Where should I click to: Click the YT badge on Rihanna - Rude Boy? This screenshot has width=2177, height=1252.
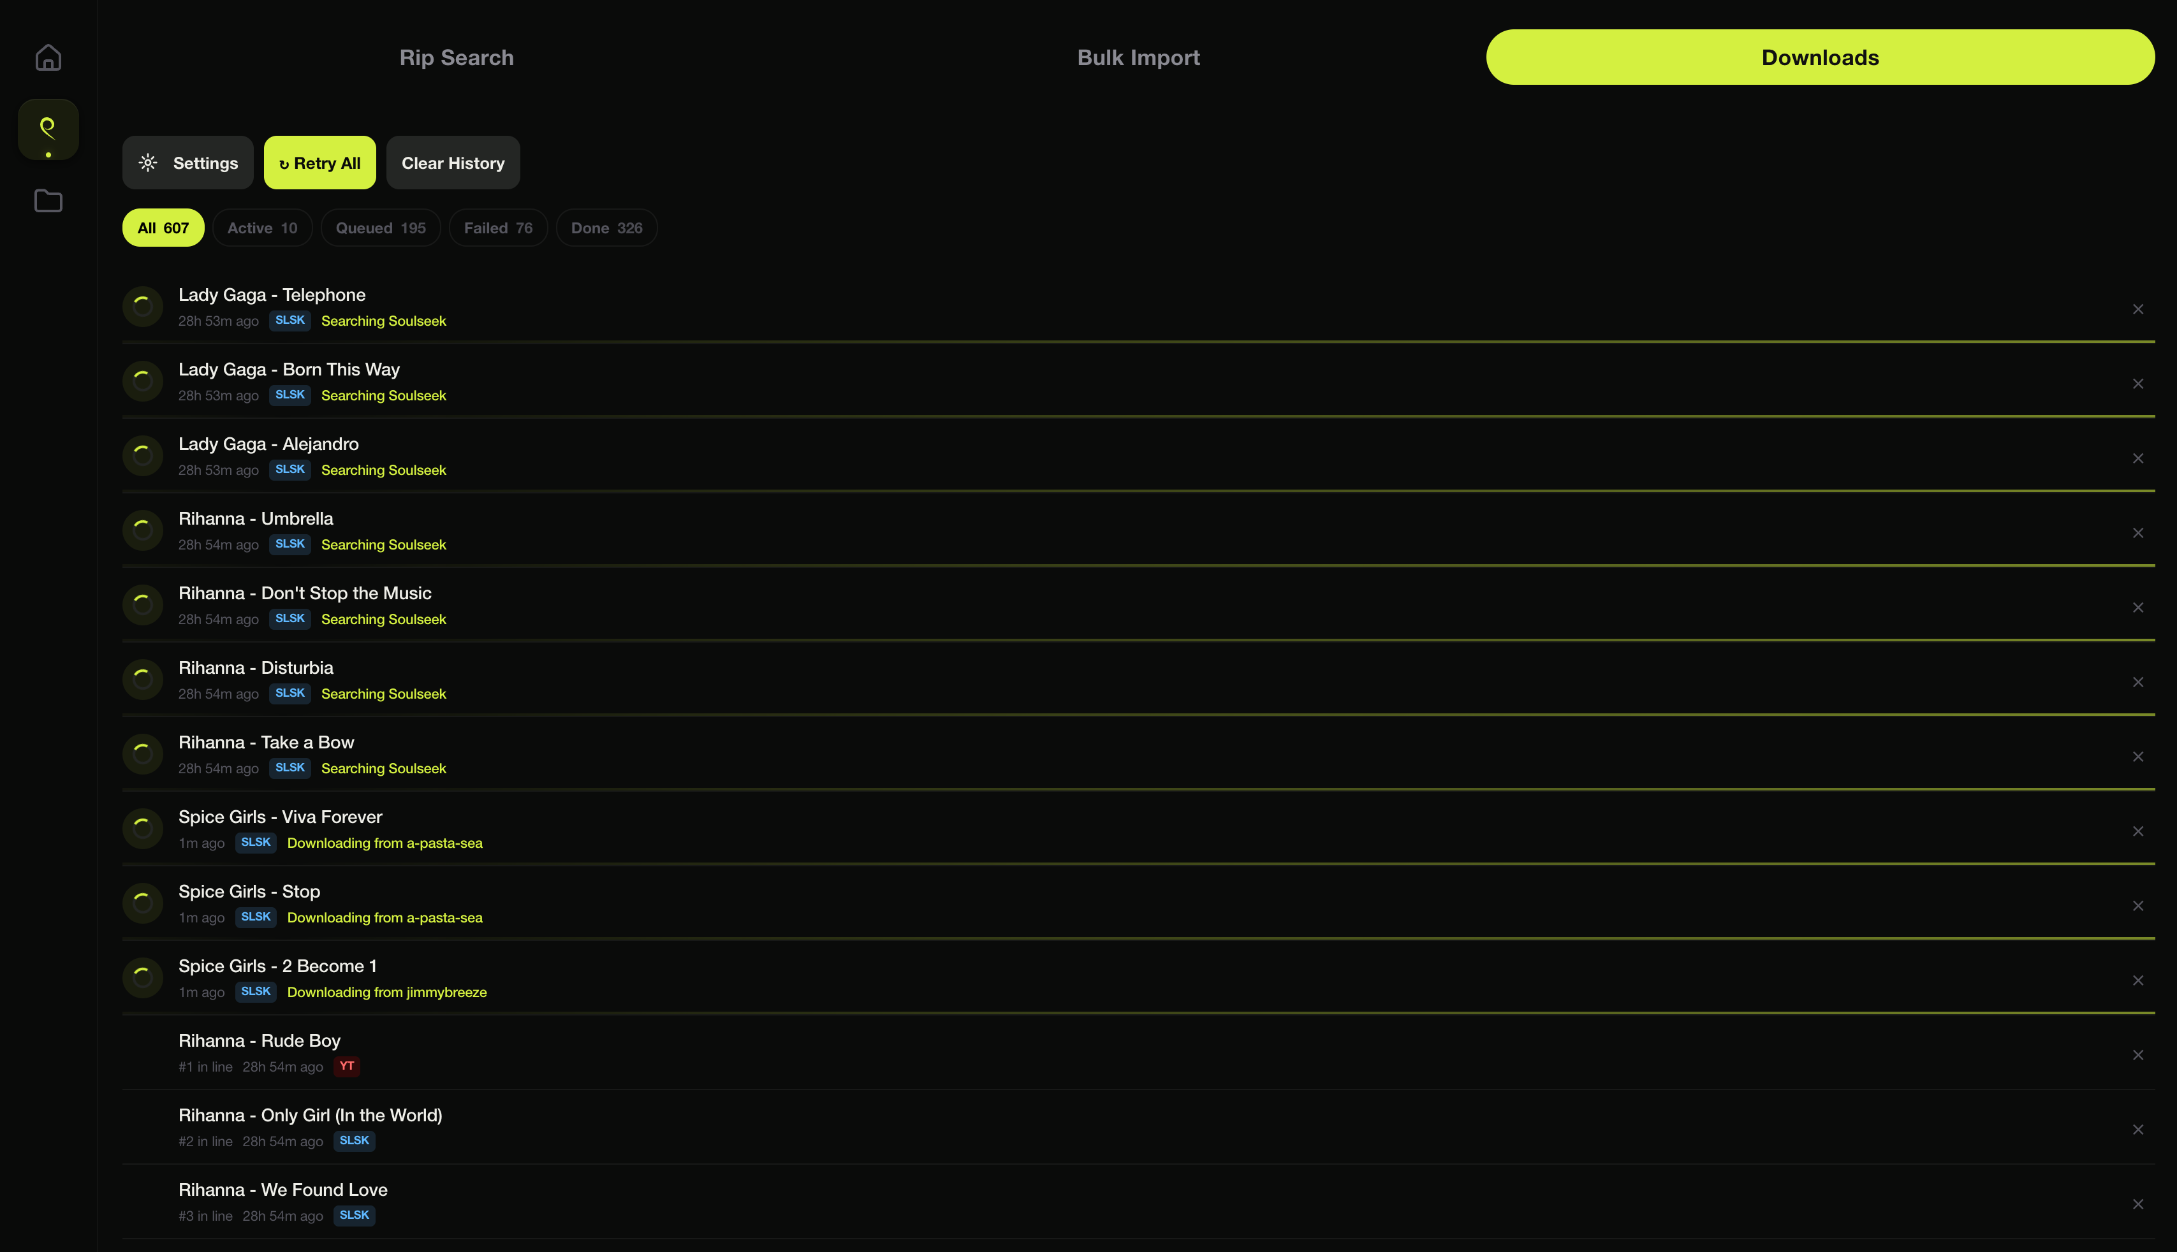point(347,1066)
